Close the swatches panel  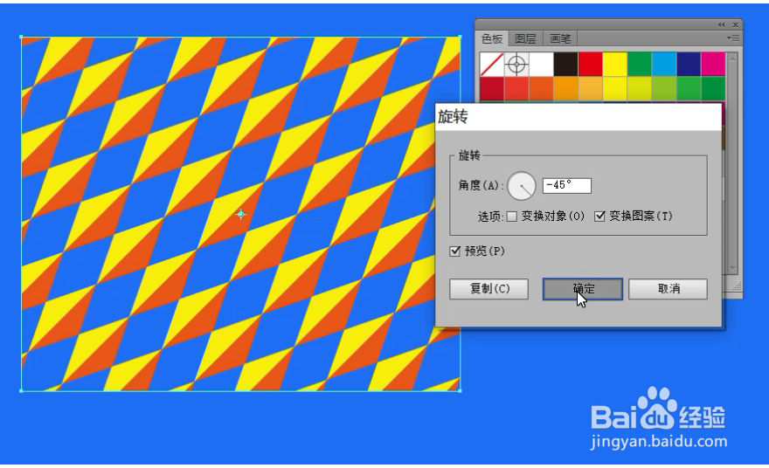tap(736, 25)
